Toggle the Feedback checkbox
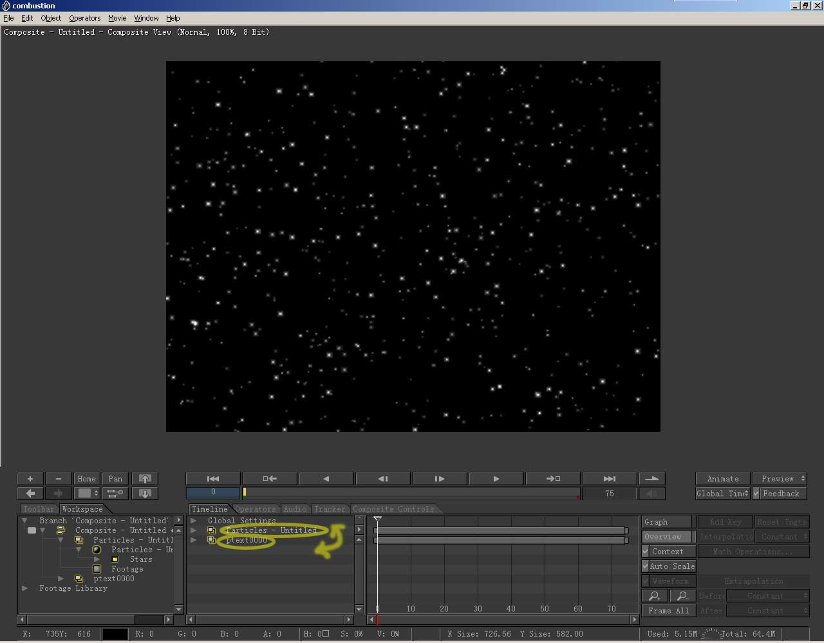The height and width of the screenshot is (643, 824). (x=757, y=494)
